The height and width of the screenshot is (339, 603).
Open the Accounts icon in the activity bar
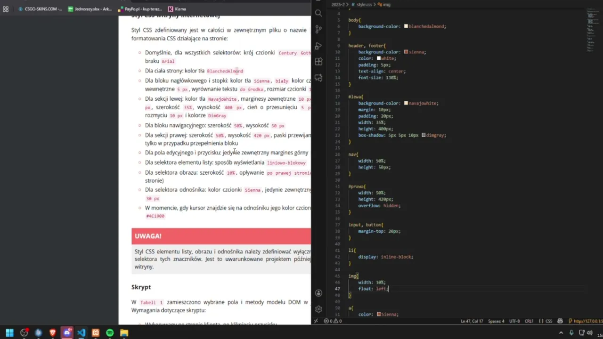tap(318, 293)
